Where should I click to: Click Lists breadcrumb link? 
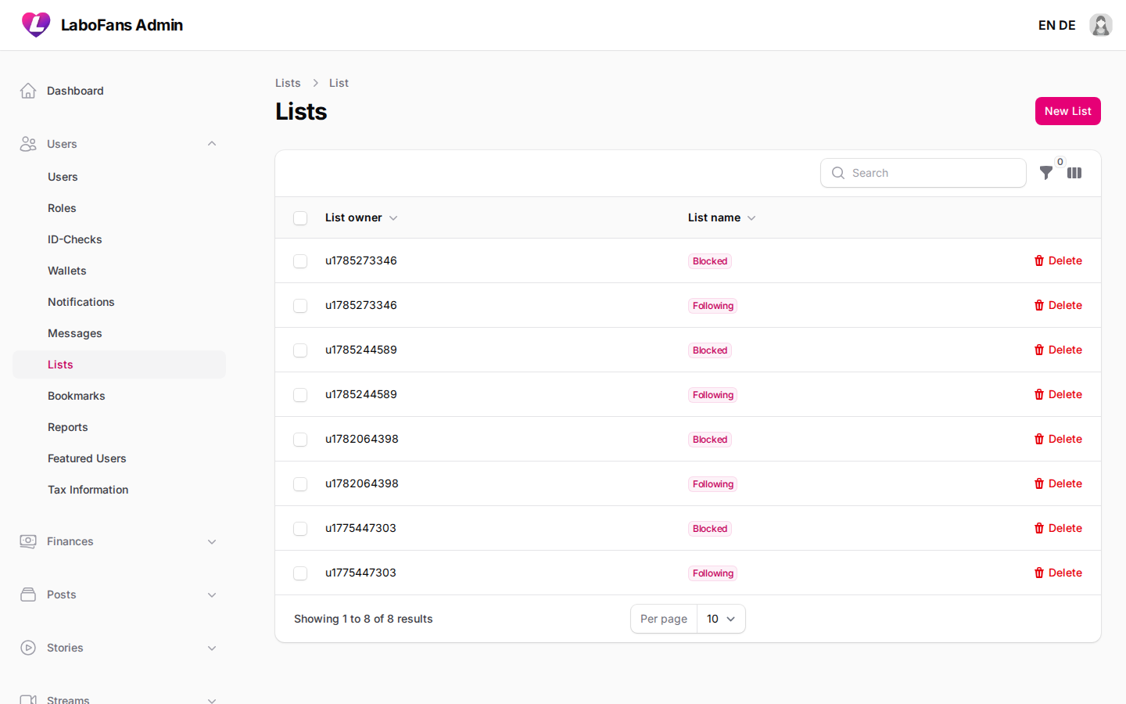click(x=288, y=83)
